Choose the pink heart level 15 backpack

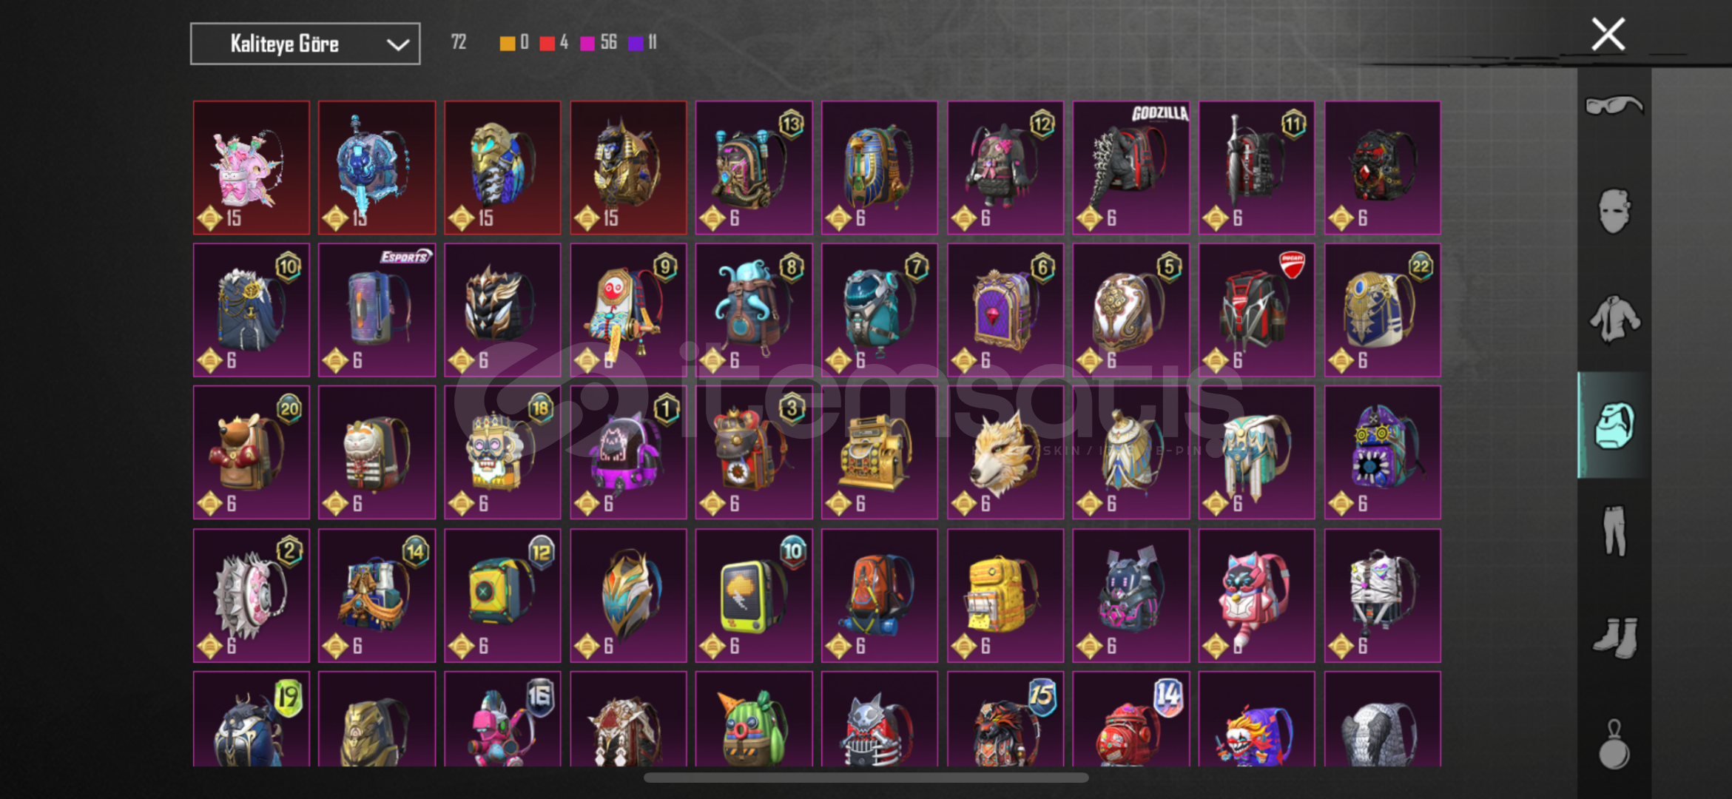click(x=252, y=168)
